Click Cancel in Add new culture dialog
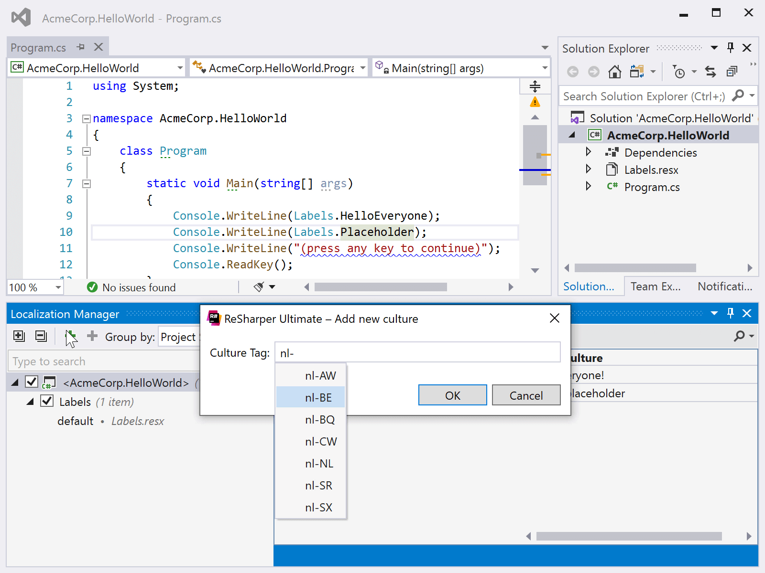This screenshot has width=765, height=573. 526,395
